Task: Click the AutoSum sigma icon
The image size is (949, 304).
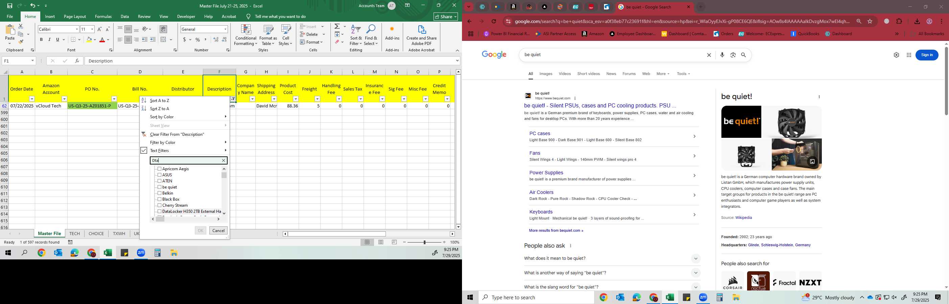Action: pos(337,26)
